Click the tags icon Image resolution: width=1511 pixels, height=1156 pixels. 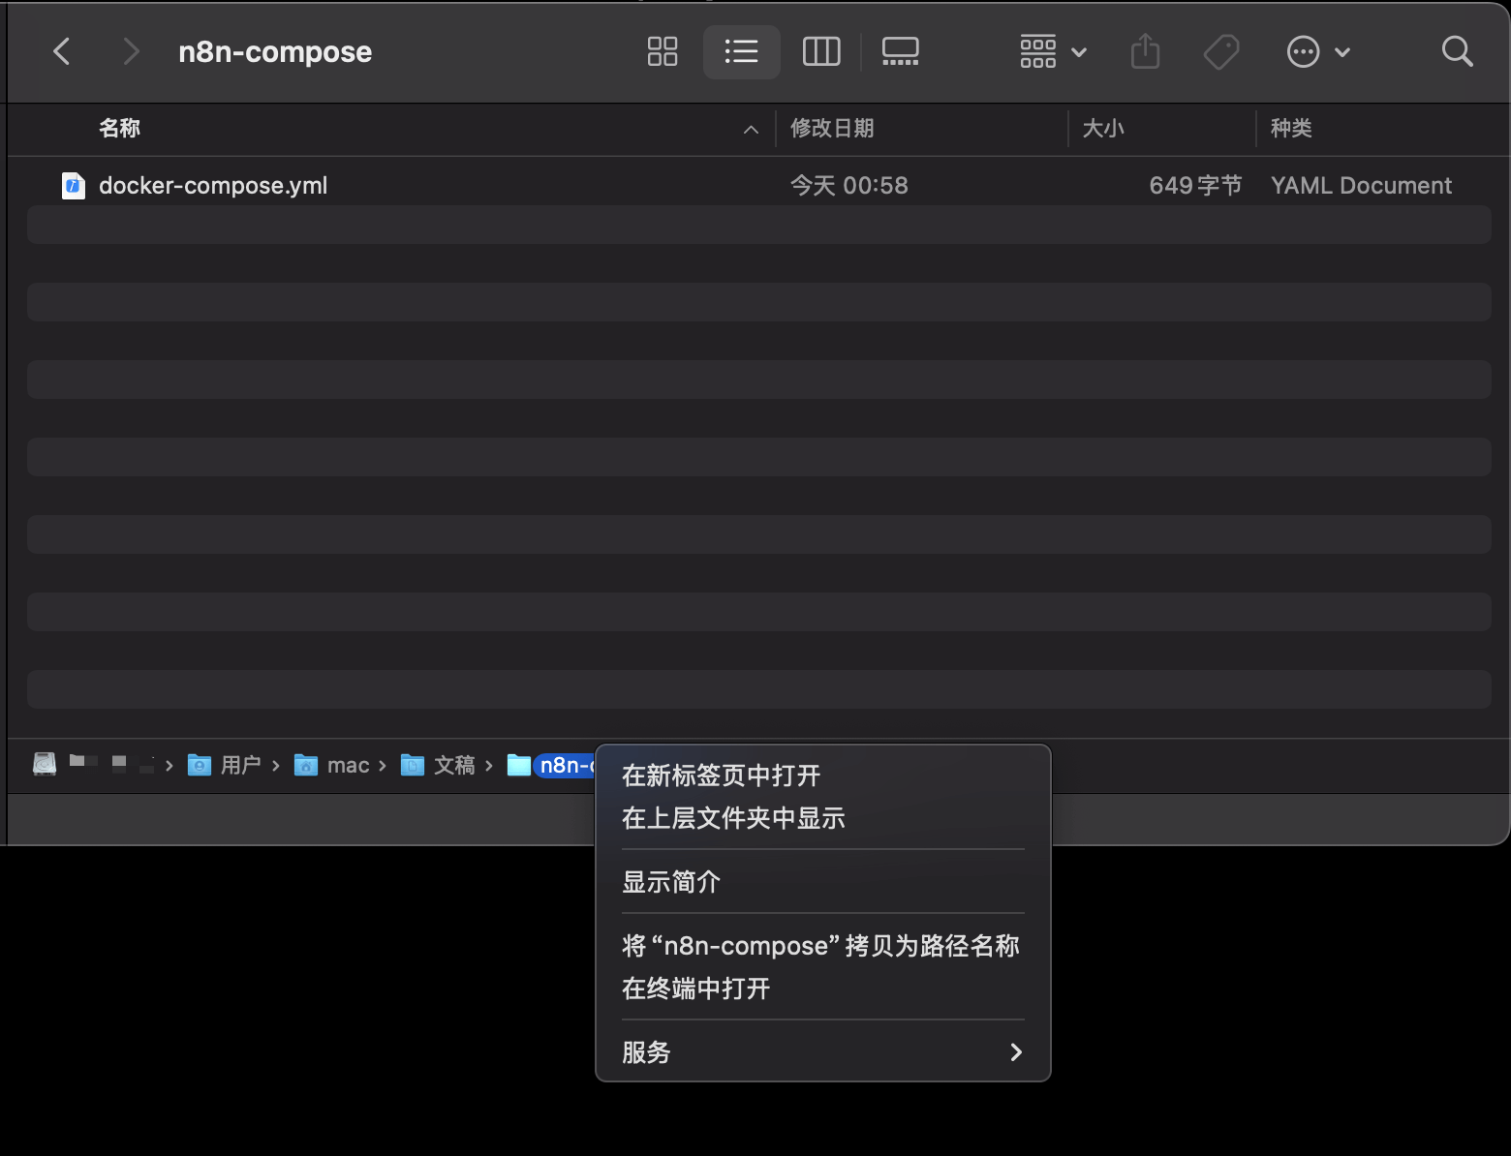[1221, 51]
